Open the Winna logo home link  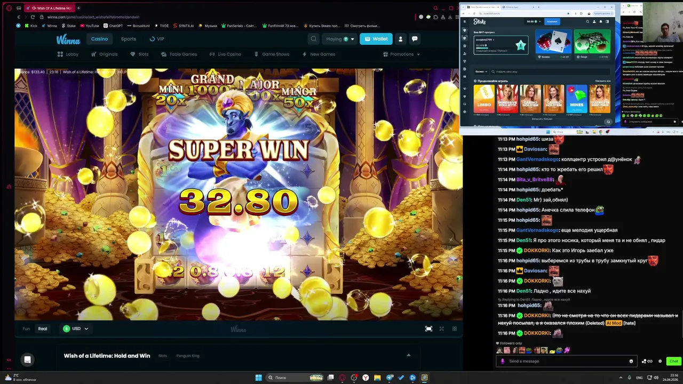(68, 39)
